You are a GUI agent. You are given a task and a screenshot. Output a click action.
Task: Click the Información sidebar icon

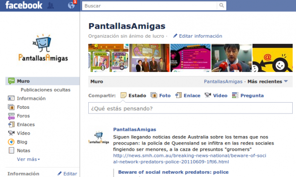pyautogui.click(x=11, y=98)
